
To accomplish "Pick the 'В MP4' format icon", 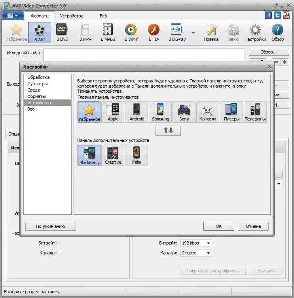I will click(85, 32).
